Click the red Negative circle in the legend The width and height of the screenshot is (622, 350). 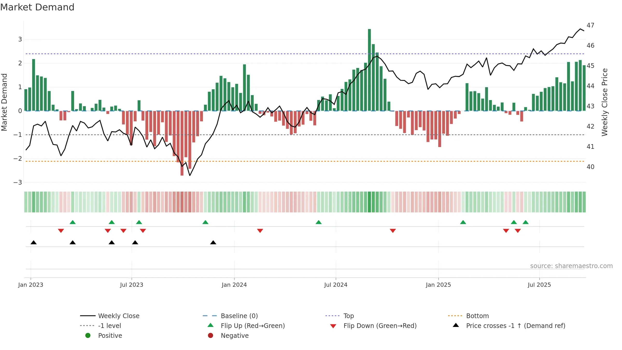[210, 335]
